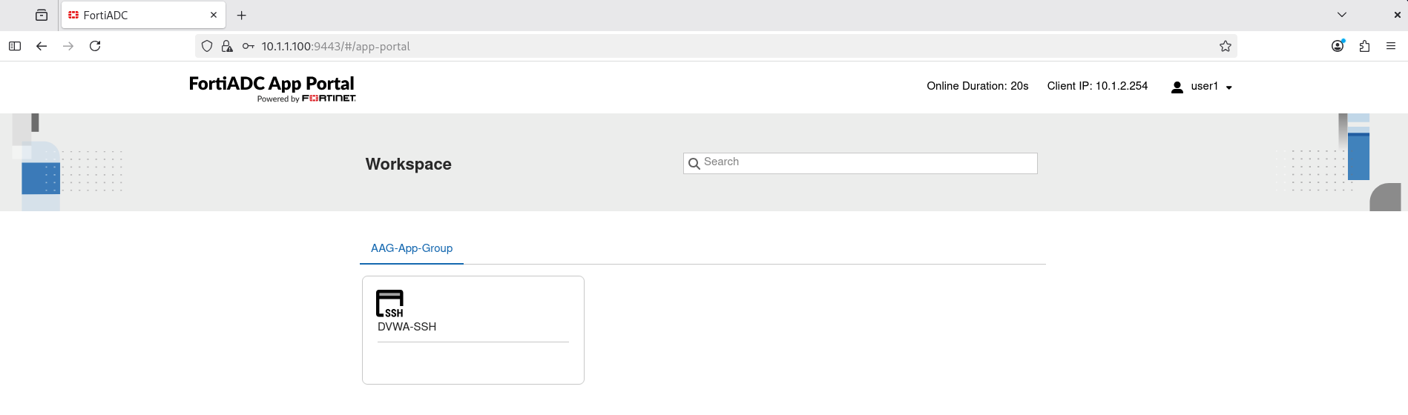The width and height of the screenshot is (1408, 415).
Task: Expand the user1 dropdown arrow
Action: pyautogui.click(x=1229, y=87)
